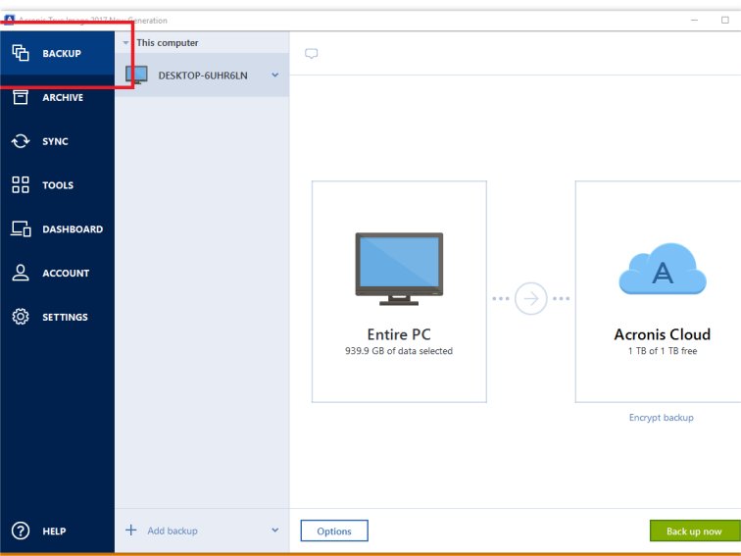
Task: Open the Settings gear icon
Action: [x=21, y=318]
